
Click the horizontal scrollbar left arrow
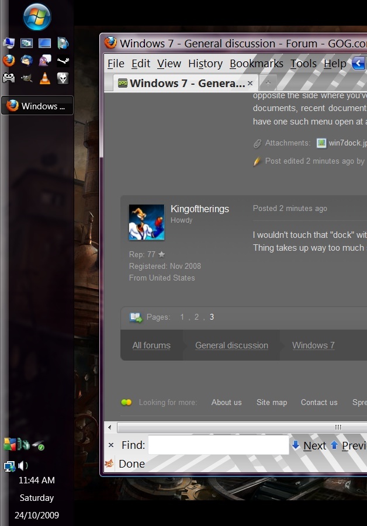click(110, 427)
